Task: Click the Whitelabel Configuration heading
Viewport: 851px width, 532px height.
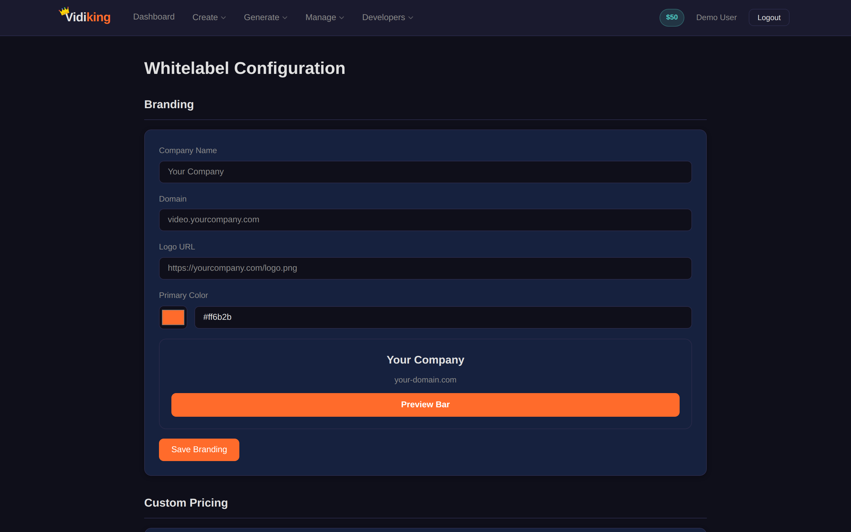Action: pyautogui.click(x=245, y=68)
